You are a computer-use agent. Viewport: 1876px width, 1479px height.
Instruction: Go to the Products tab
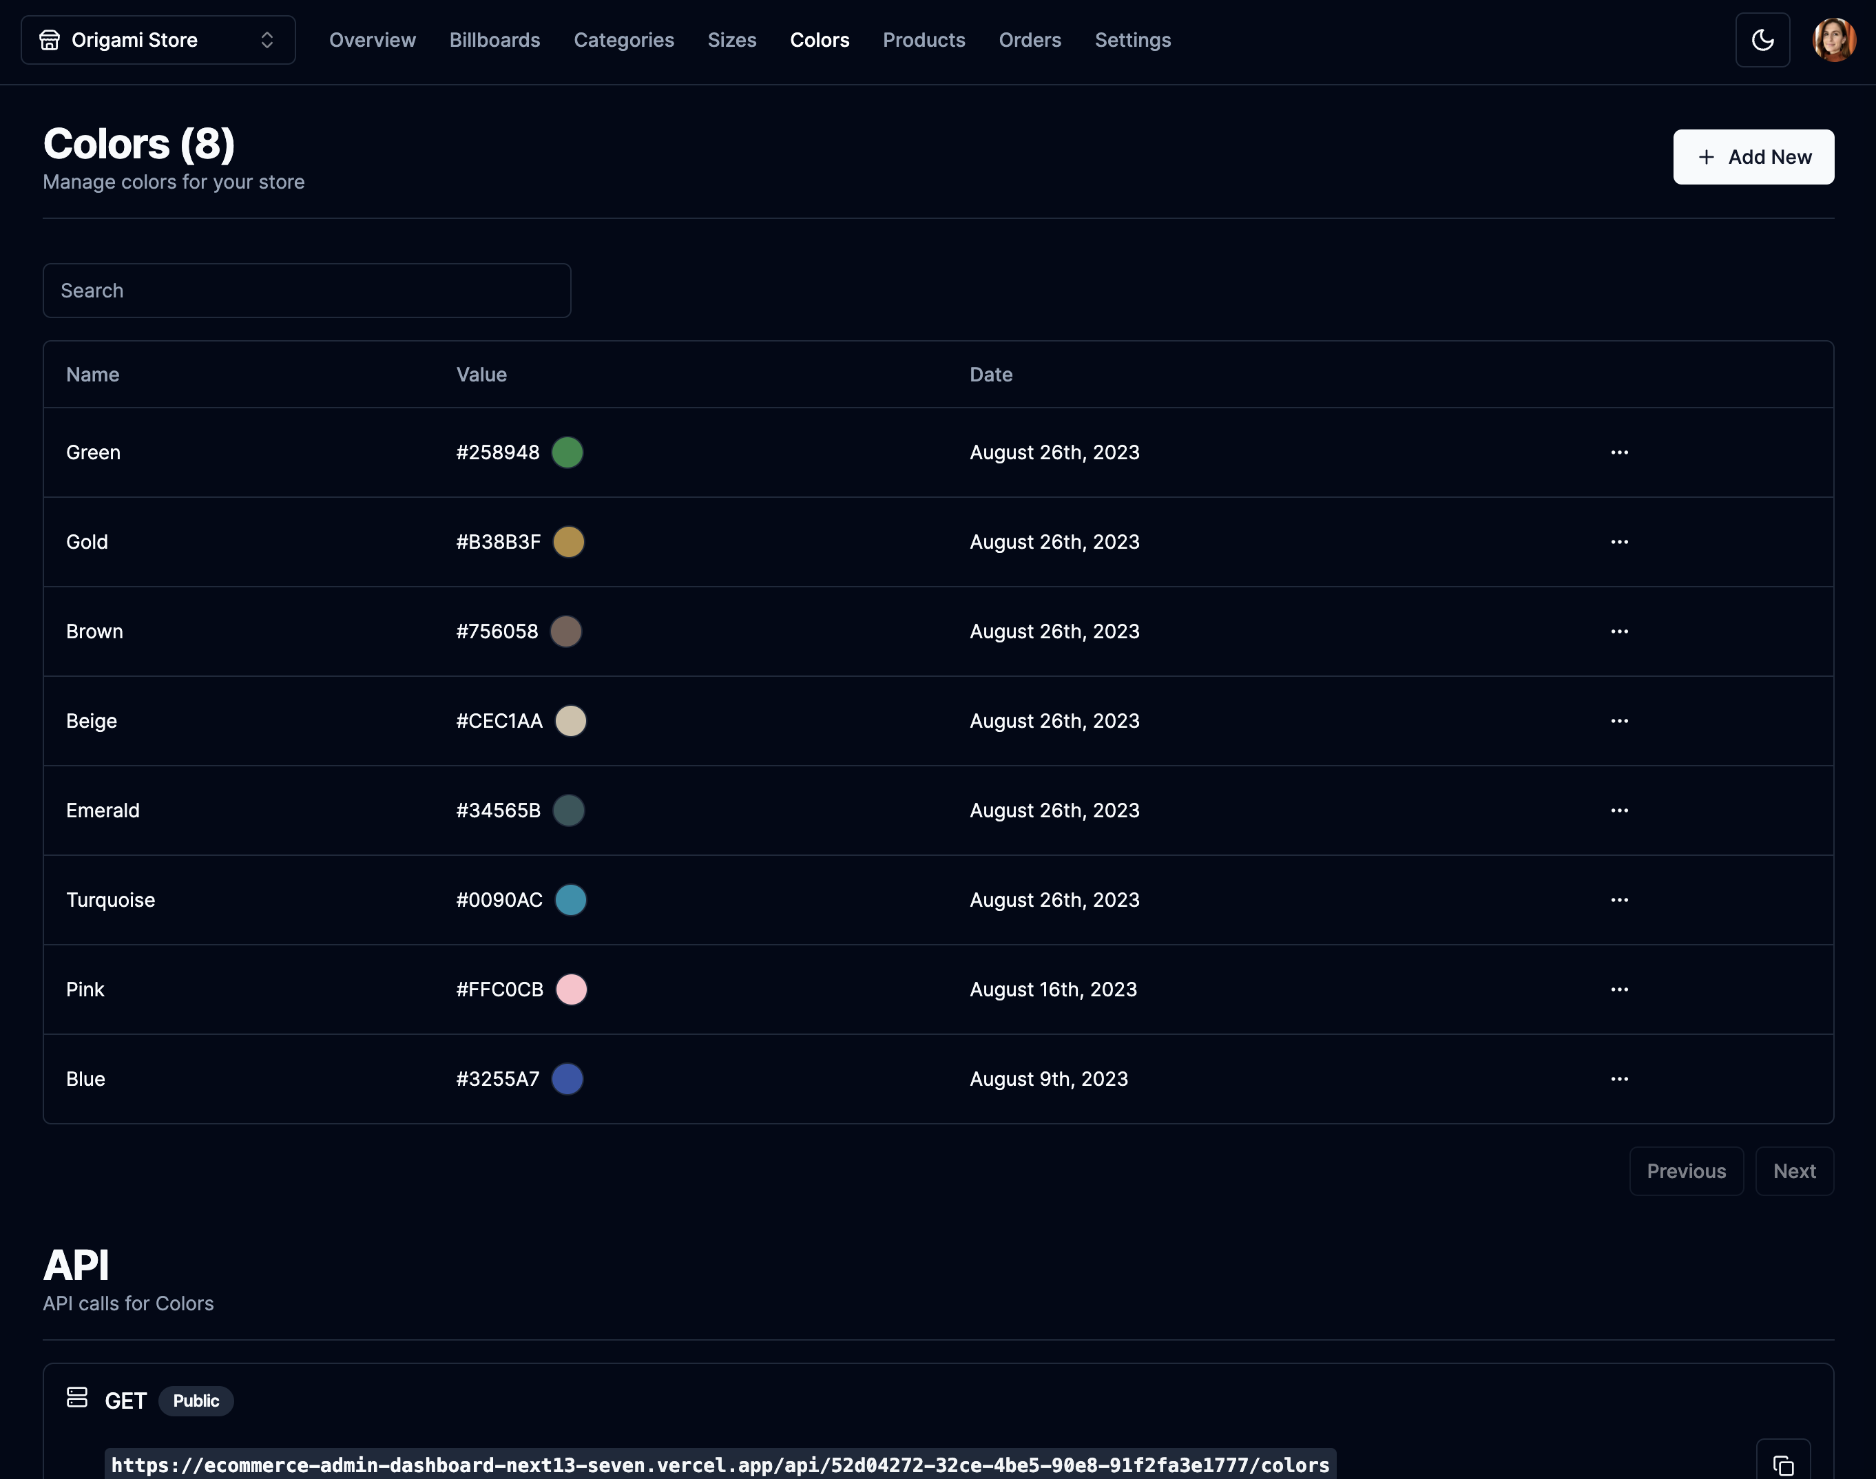924,40
